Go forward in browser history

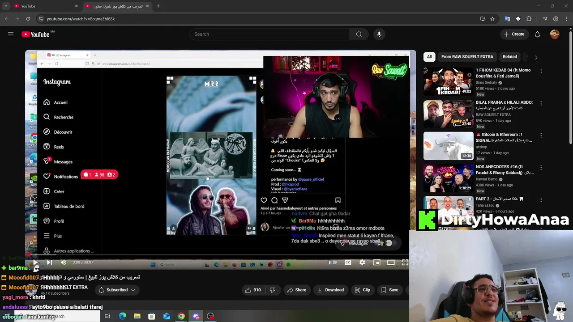17,19
